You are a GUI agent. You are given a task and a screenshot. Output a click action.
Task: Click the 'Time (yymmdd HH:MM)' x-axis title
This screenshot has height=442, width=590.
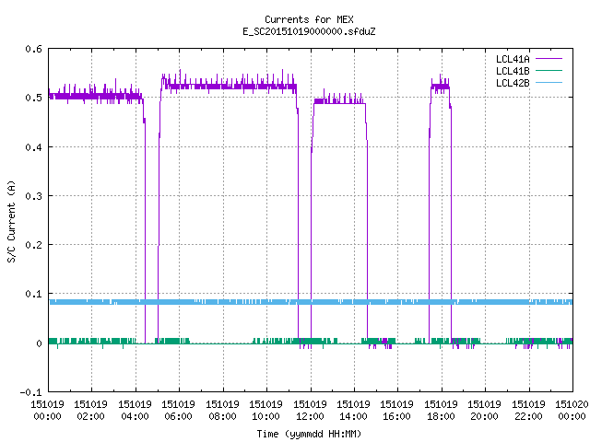[309, 434]
